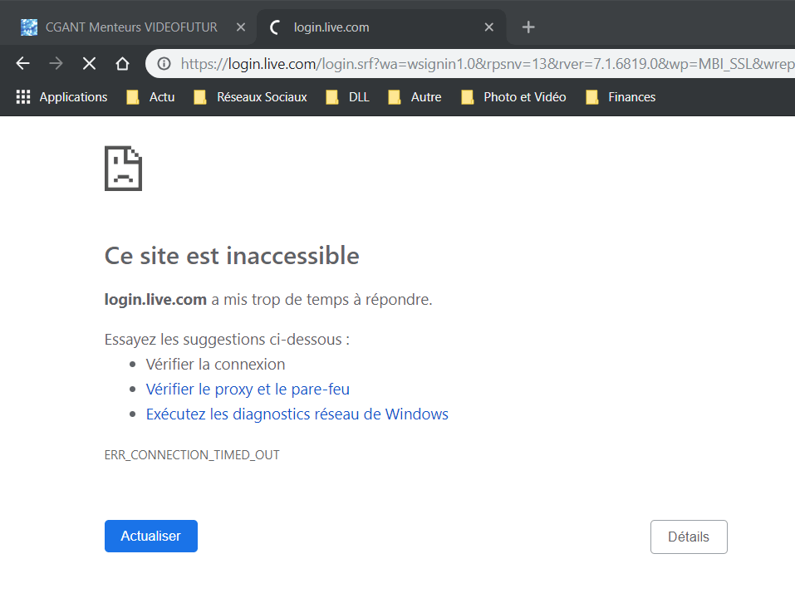Expand the Réseaux Sociaux bookmarks folder

[x=251, y=97]
